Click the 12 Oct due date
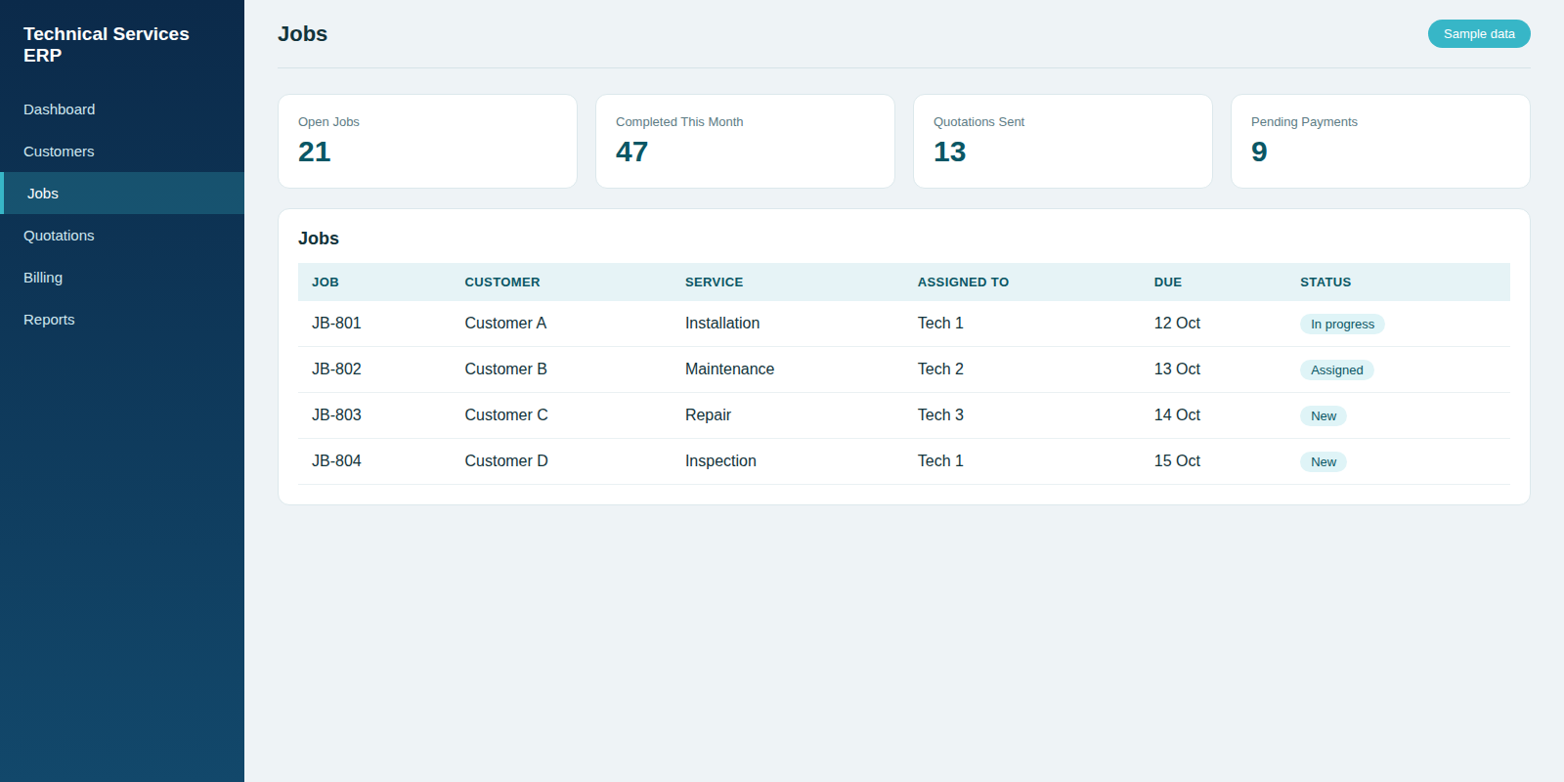The height and width of the screenshot is (782, 1564). (x=1177, y=324)
